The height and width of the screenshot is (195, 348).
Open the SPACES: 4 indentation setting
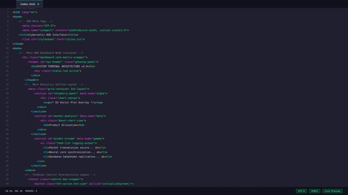(31, 191)
